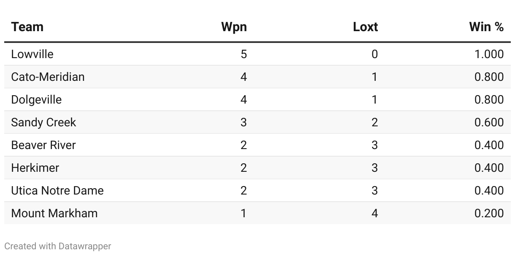Select the Dolgeville team cell

(36, 100)
